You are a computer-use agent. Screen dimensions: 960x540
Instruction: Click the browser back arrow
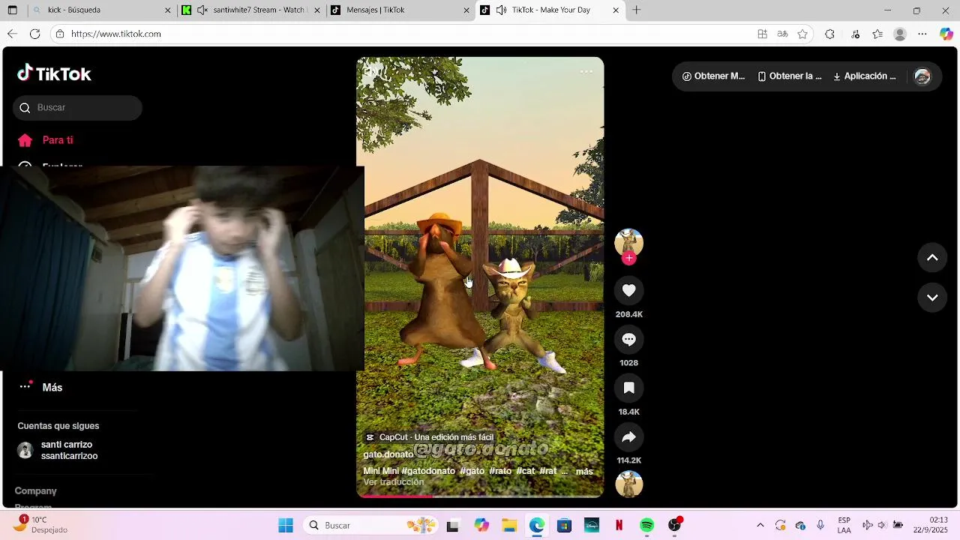pyautogui.click(x=12, y=34)
